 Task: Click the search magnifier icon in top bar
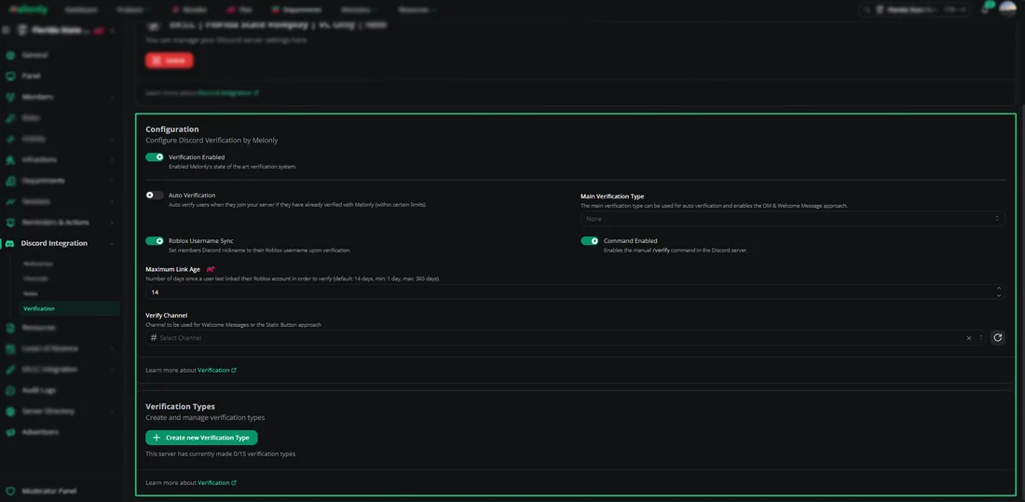click(868, 10)
